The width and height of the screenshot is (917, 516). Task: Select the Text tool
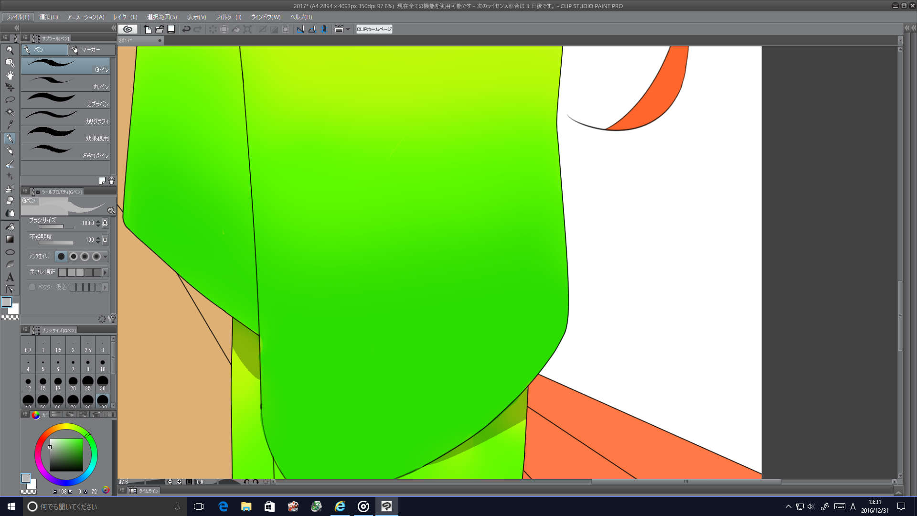[10, 277]
